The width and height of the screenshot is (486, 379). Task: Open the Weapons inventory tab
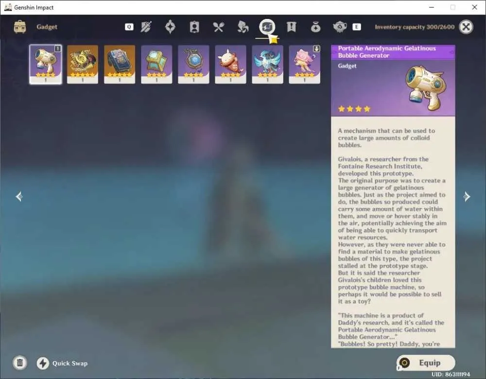point(146,27)
